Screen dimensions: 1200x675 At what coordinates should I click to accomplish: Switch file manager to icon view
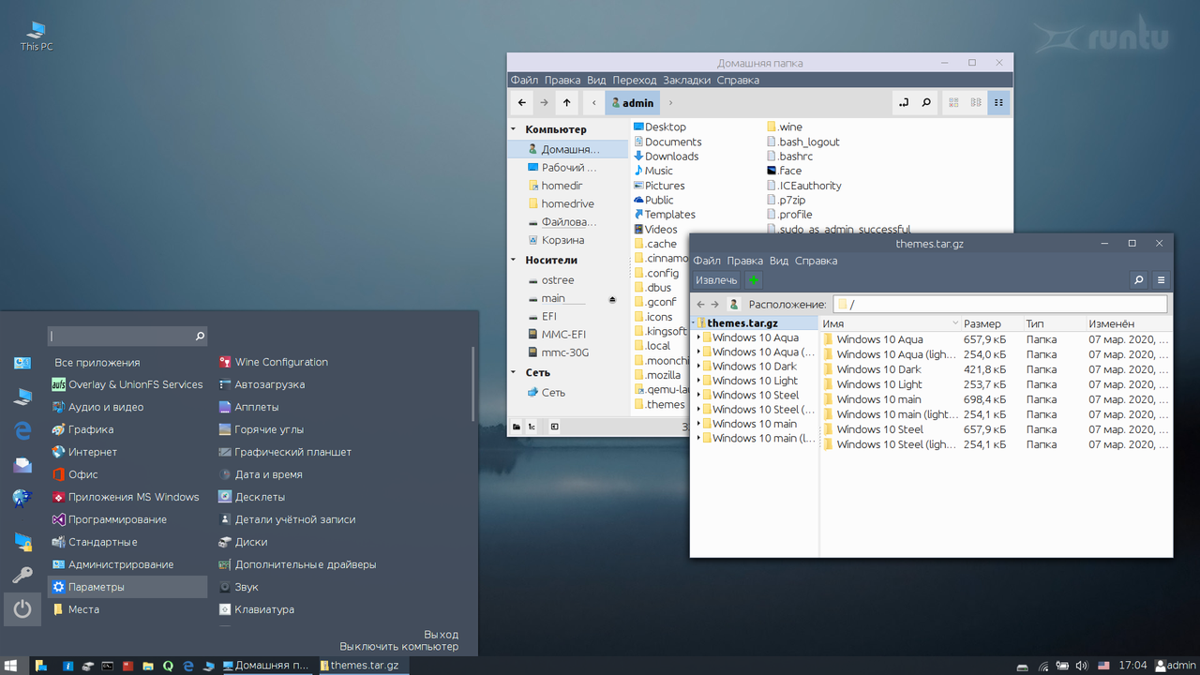pyautogui.click(x=954, y=102)
